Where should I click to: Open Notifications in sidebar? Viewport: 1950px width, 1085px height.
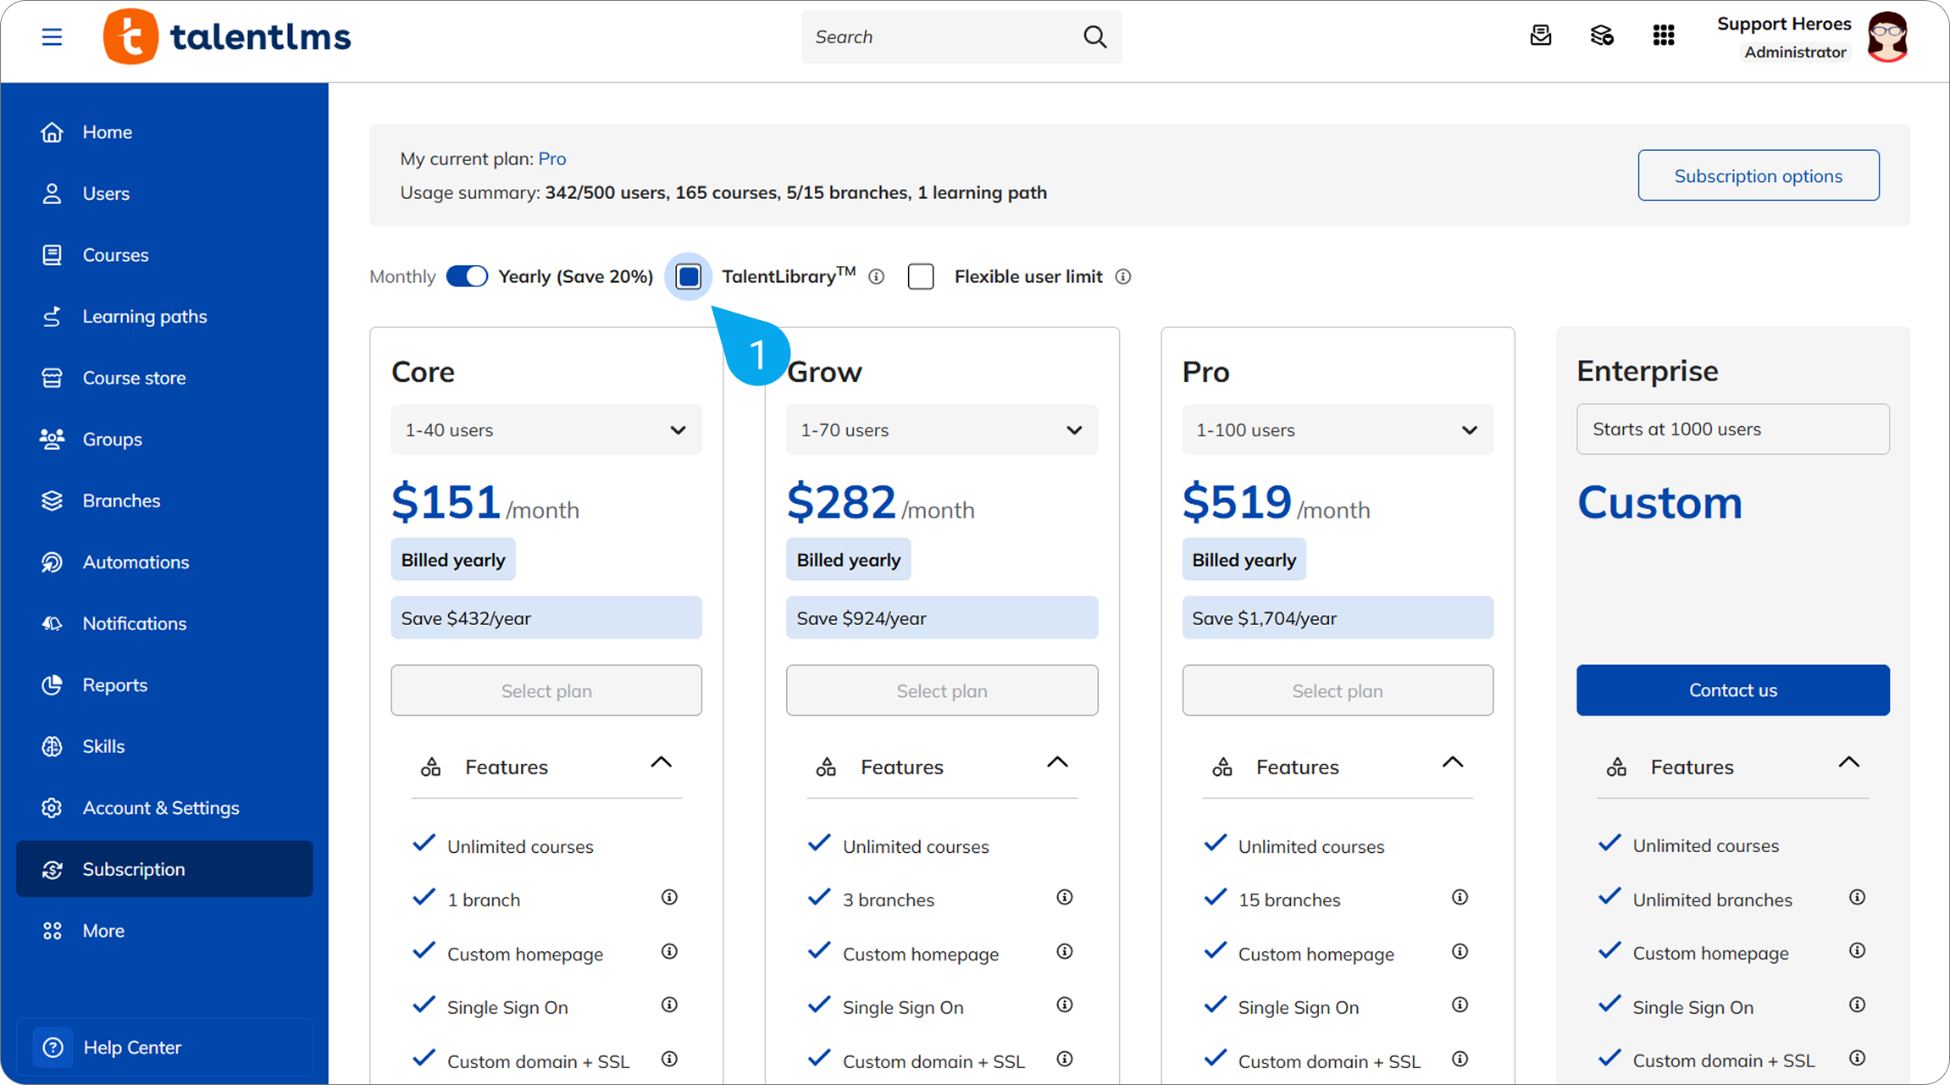coord(164,623)
